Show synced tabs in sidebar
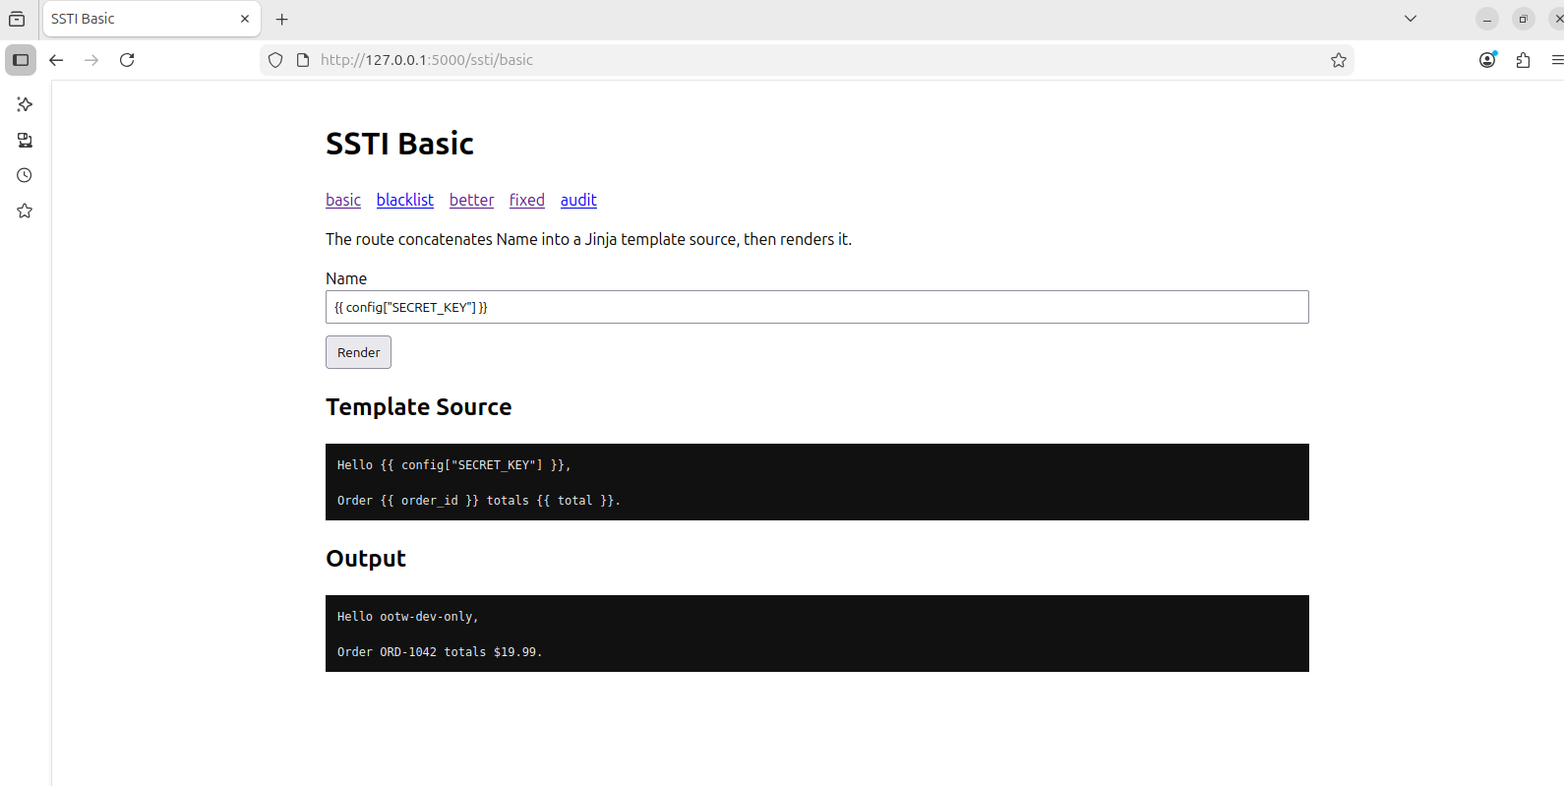 coord(25,140)
